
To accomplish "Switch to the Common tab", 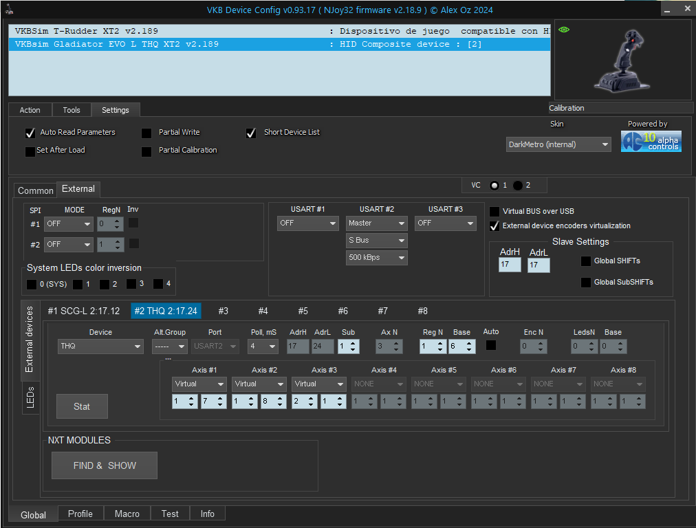I will click(36, 191).
